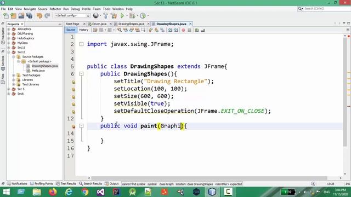Click the Save All toolbar icon
This screenshot has height=197, width=351.
tap(29, 16)
